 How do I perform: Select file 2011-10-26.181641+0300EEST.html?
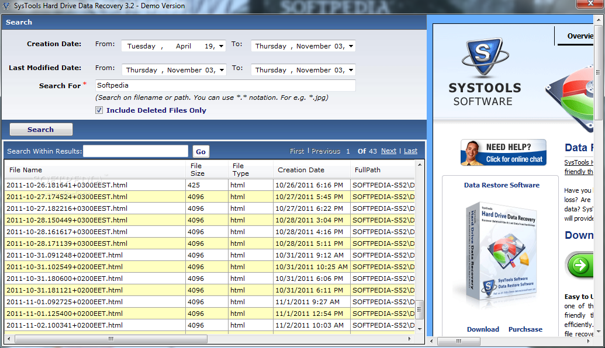tap(67, 185)
